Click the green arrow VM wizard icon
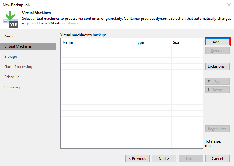 point(10,19)
